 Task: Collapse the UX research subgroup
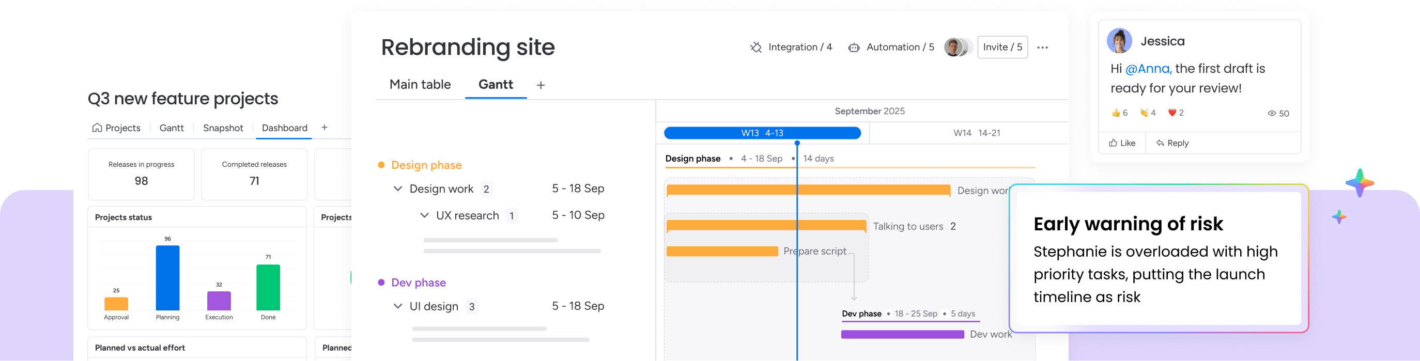[x=424, y=215]
